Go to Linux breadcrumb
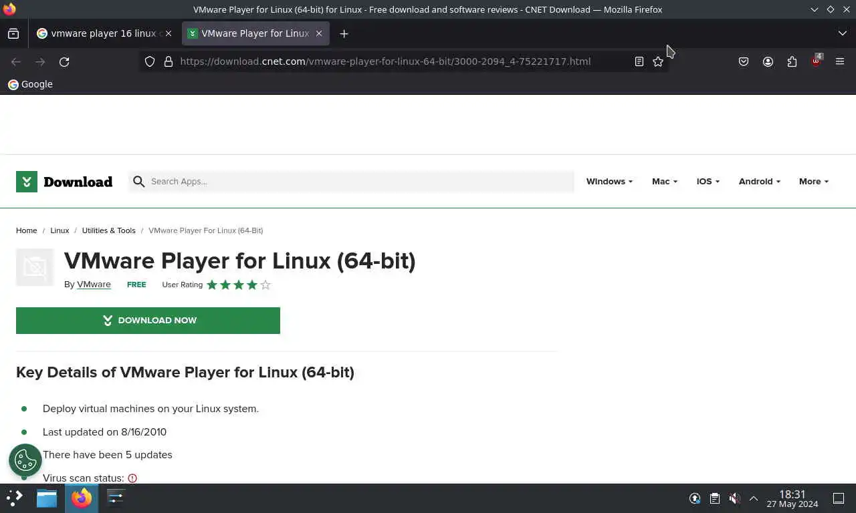 [x=60, y=230]
